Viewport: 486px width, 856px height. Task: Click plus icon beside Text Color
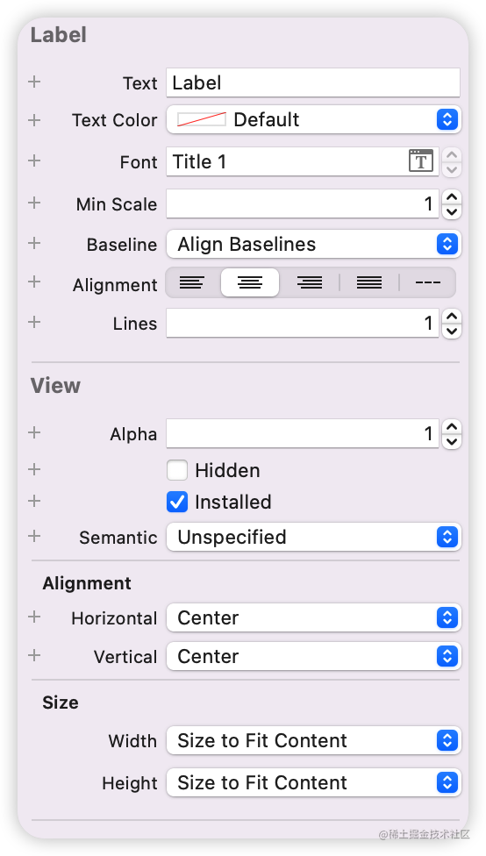[34, 120]
